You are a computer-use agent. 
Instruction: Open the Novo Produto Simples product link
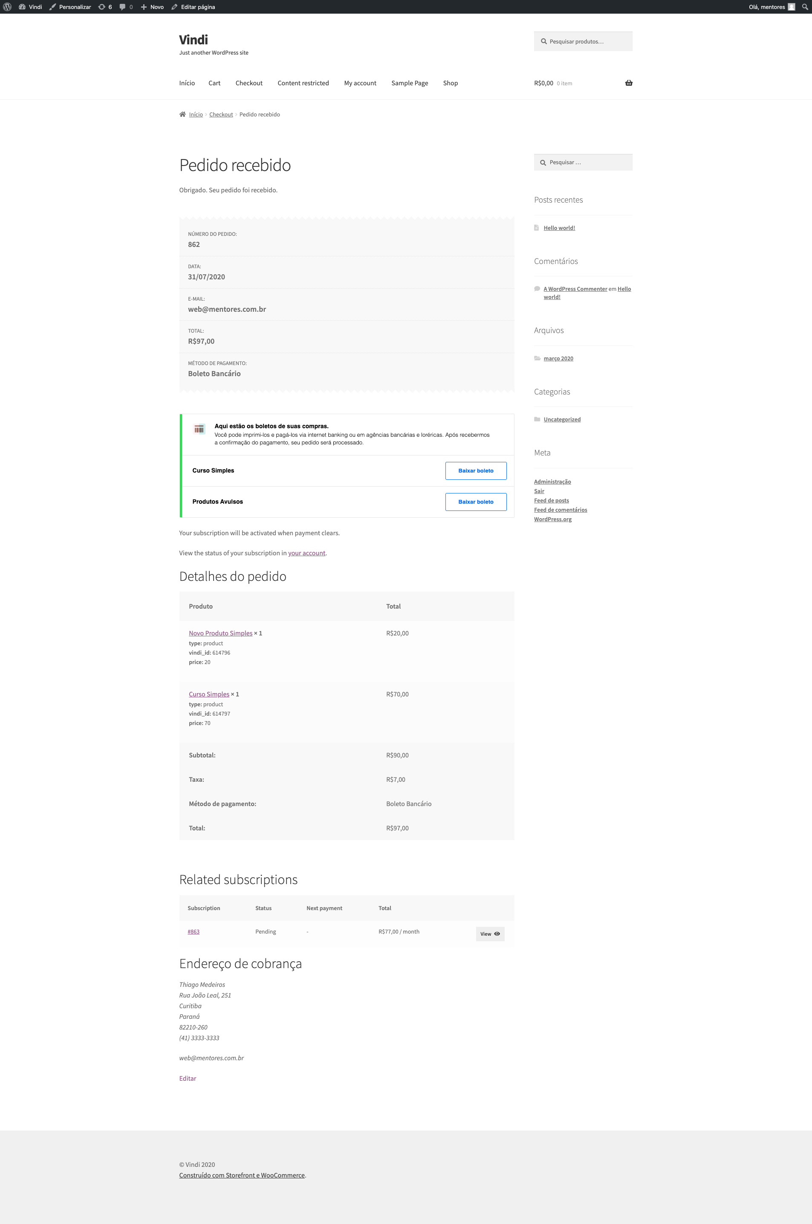click(x=221, y=633)
